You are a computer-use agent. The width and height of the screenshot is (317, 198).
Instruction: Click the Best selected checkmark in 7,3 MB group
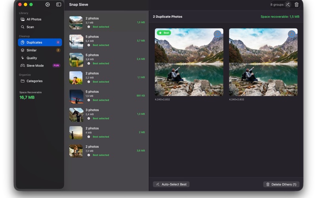(89, 155)
